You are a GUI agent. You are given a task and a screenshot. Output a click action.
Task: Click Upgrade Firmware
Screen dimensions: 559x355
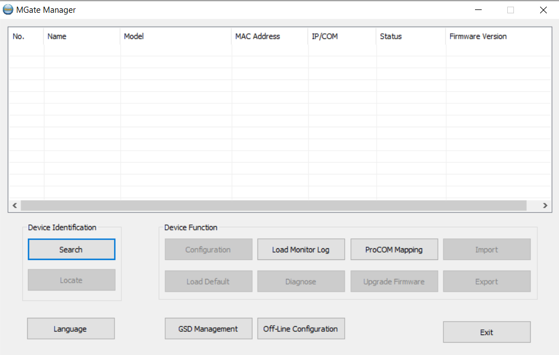[x=394, y=281]
